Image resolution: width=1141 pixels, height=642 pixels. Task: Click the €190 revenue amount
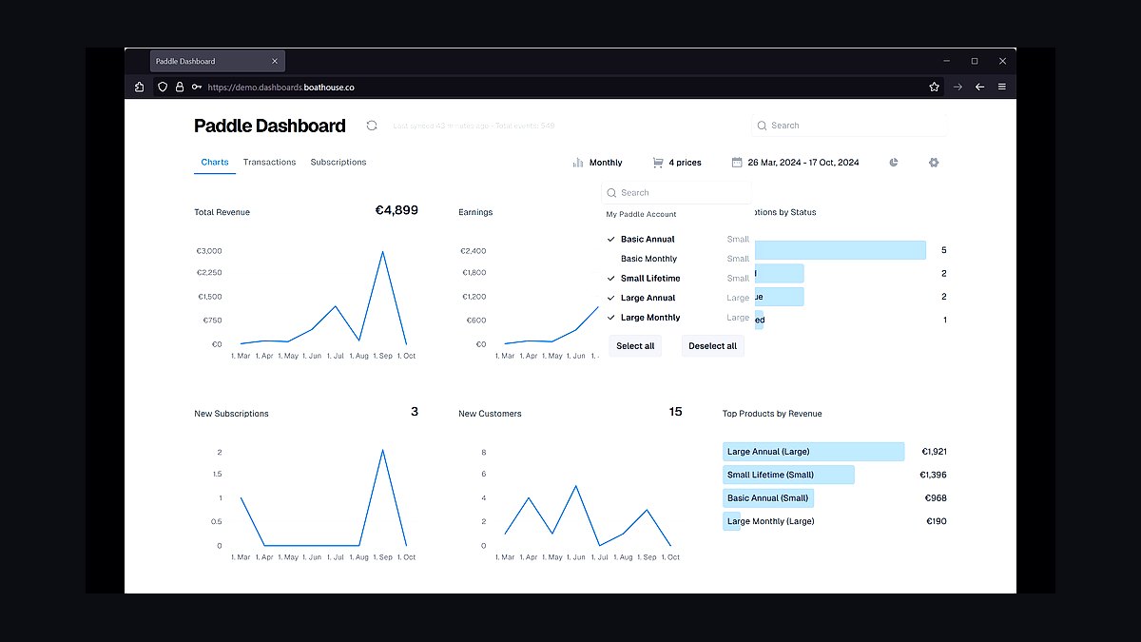[936, 521]
